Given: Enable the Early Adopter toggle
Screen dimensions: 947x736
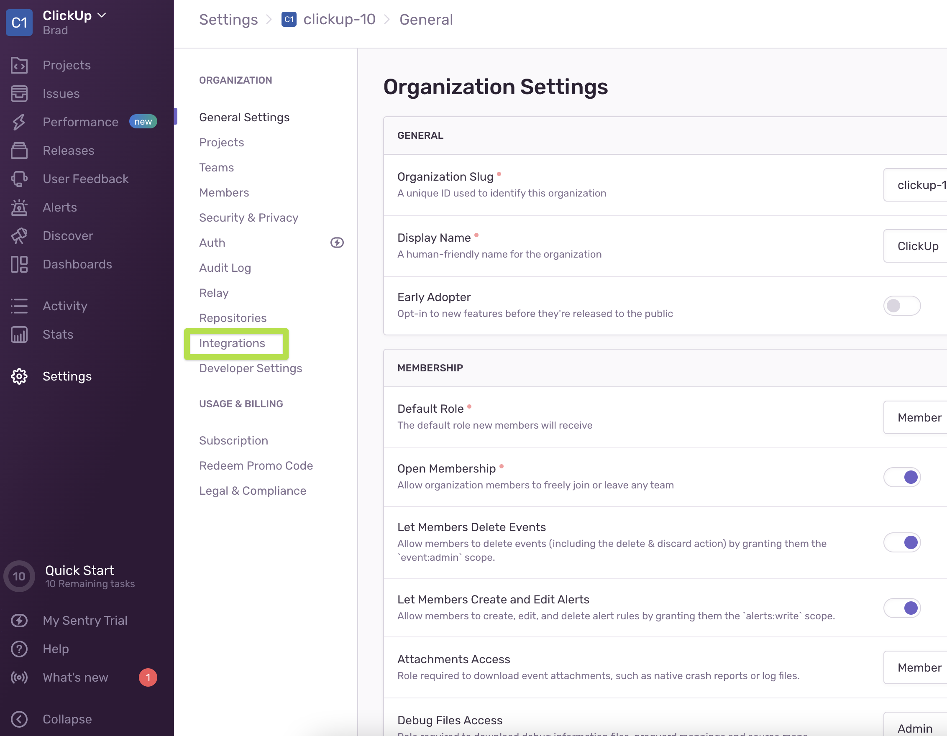Looking at the screenshot, I should [901, 306].
